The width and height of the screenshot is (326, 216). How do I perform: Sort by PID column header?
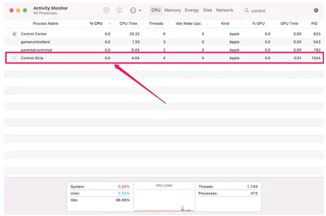point(314,23)
